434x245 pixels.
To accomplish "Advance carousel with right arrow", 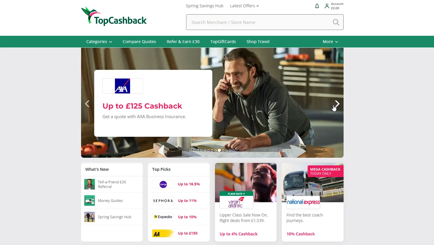I will click(337, 104).
